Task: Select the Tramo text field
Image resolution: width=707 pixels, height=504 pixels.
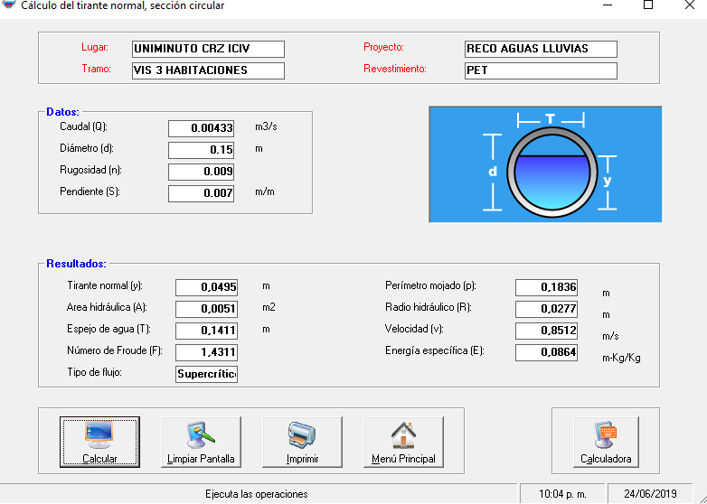Action: (208, 70)
